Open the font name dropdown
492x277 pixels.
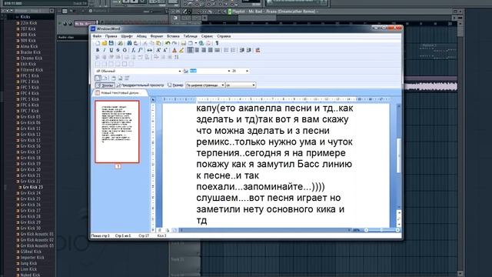pyautogui.click(x=229, y=71)
